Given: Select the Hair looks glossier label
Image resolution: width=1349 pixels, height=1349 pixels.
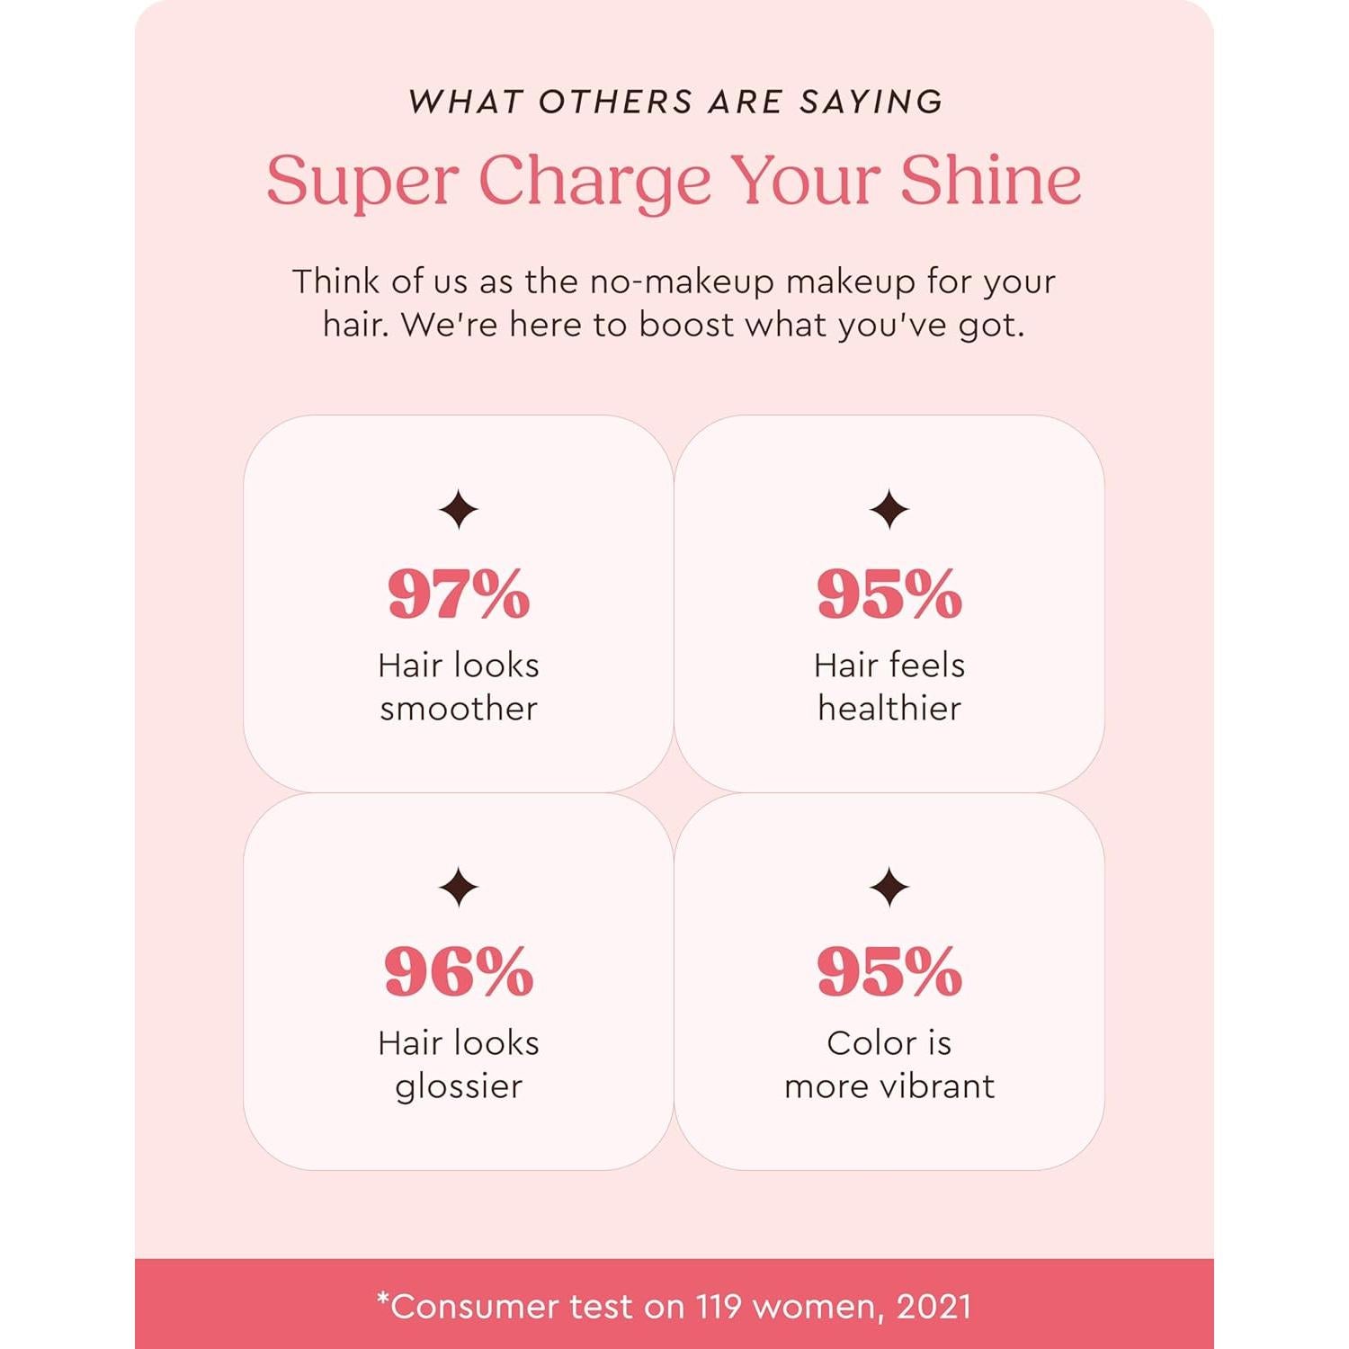Looking at the screenshot, I should coord(459,1065).
